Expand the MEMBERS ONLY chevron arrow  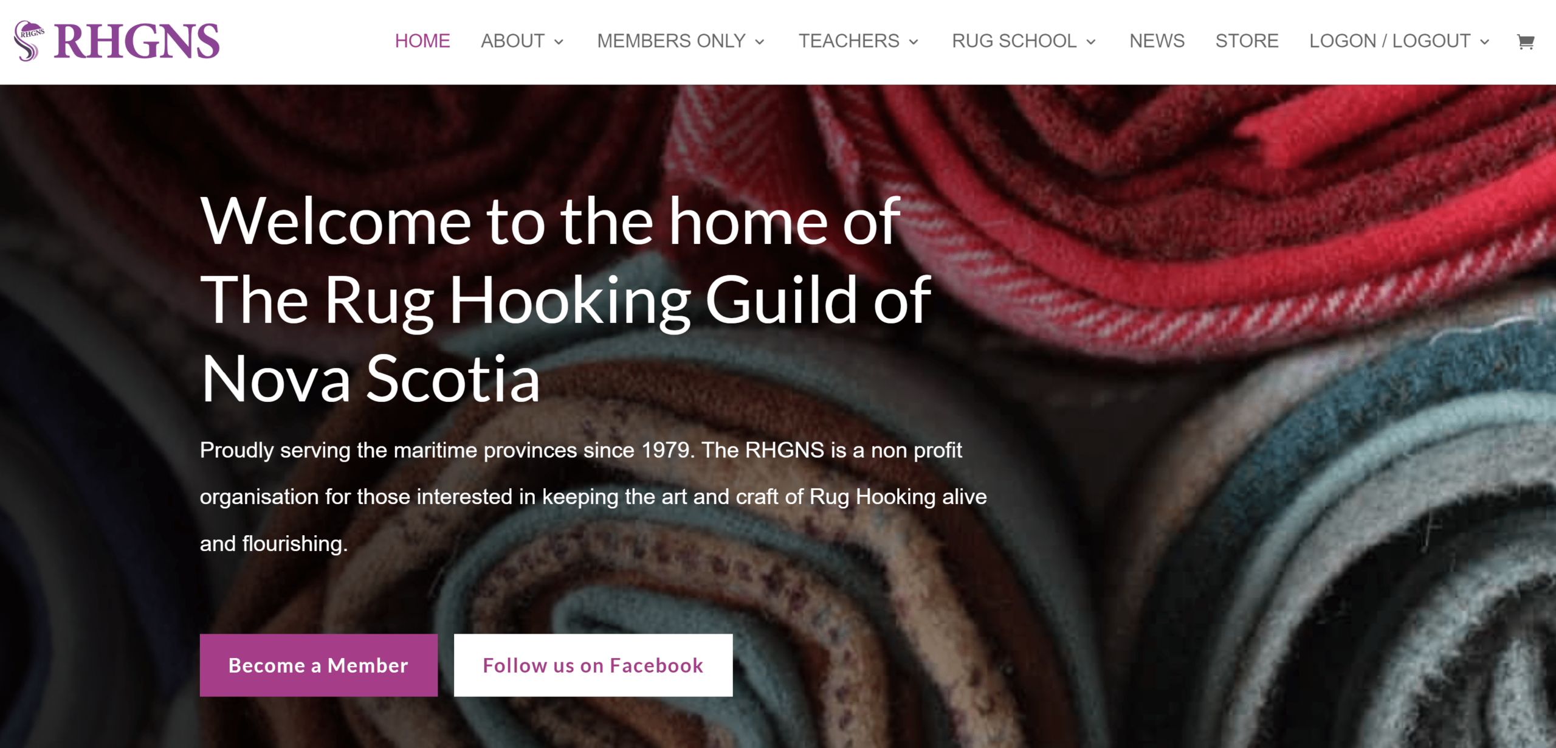(760, 42)
